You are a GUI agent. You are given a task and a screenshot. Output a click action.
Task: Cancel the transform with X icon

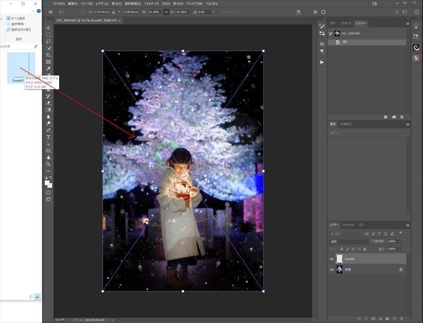pos(315,12)
